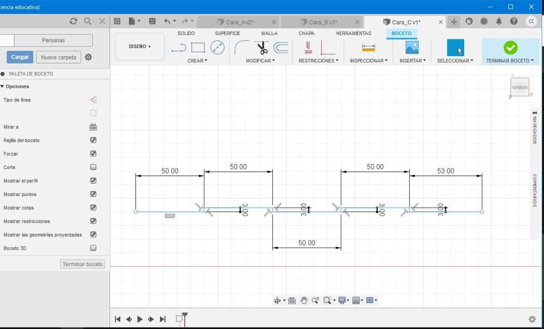Toggle Mostrar las geometrías proyectadas checkbox
Image resolution: width=544 pixels, height=329 pixels.
pos(93,235)
